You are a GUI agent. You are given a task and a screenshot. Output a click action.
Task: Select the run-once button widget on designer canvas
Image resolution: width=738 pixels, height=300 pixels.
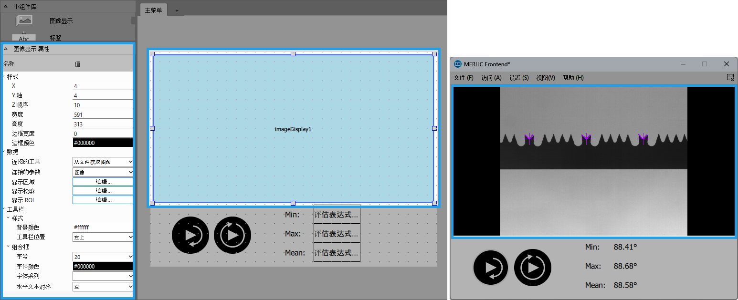tap(190, 235)
